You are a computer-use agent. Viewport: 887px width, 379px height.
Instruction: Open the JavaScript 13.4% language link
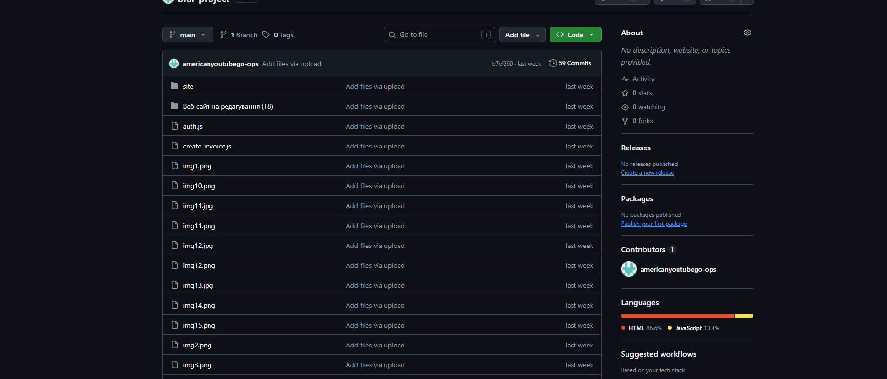(x=694, y=328)
